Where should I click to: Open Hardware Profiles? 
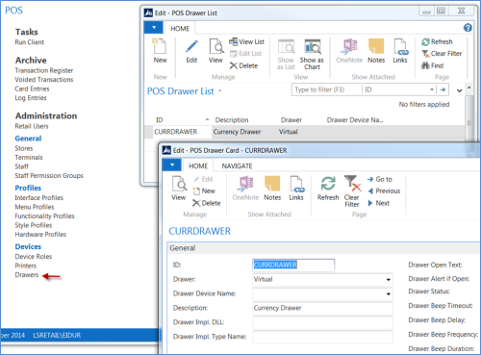pos(40,235)
